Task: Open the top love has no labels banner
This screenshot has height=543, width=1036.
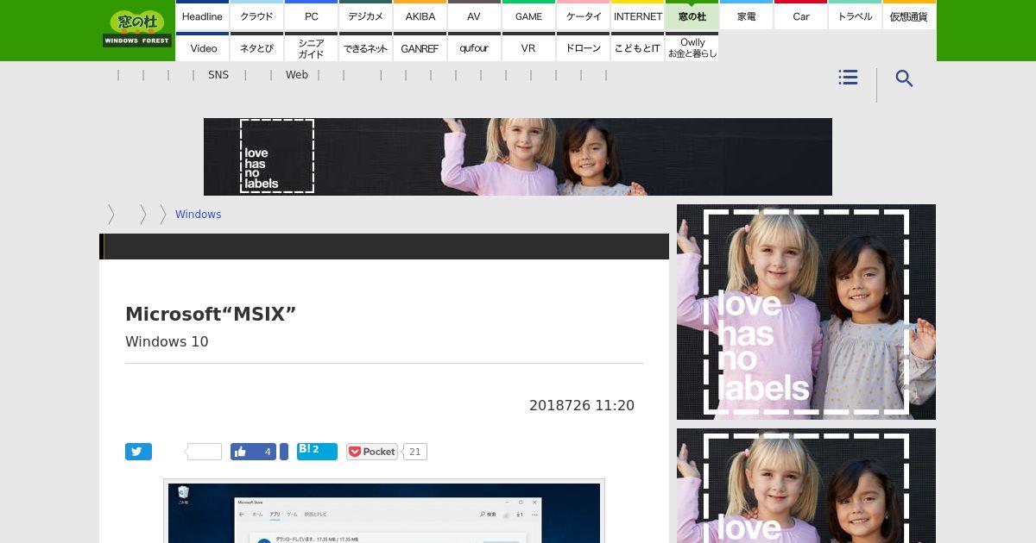Action: point(518,157)
